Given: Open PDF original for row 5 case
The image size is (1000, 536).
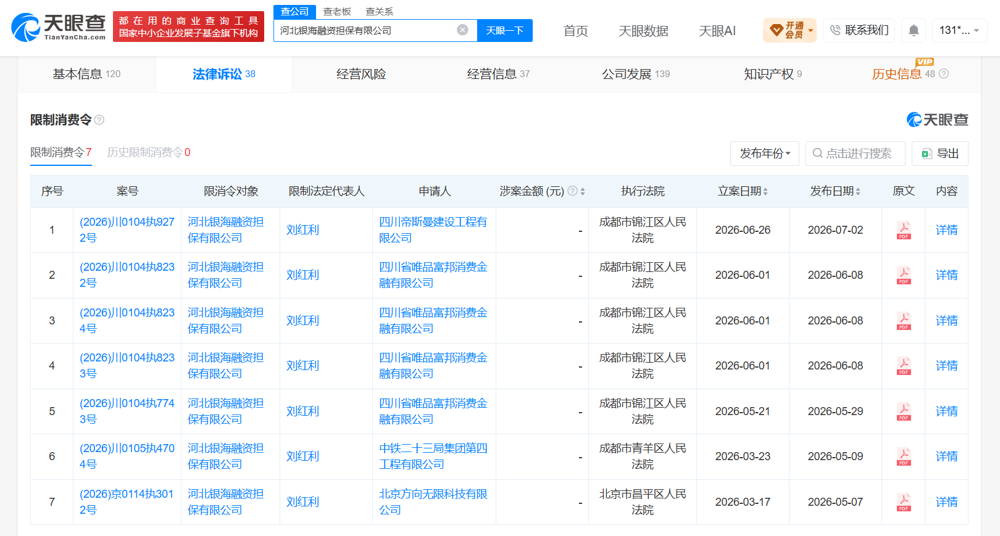Looking at the screenshot, I should click(x=904, y=411).
